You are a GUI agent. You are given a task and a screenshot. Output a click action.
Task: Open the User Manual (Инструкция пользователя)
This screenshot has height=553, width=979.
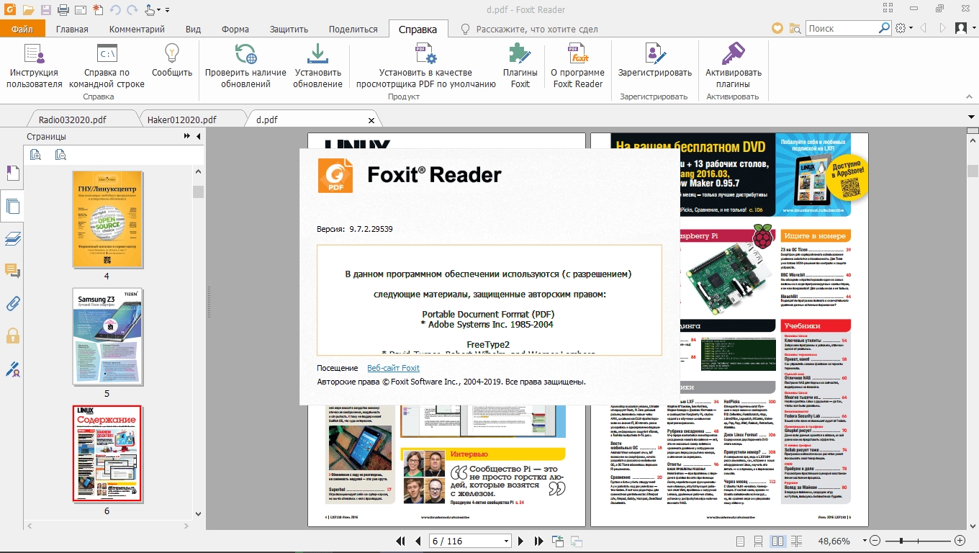tap(35, 65)
